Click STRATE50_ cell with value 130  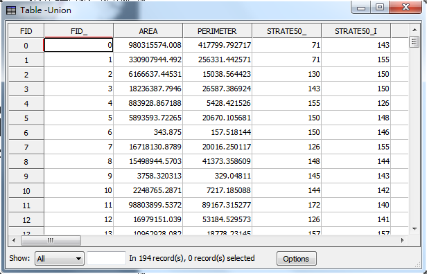286,74
